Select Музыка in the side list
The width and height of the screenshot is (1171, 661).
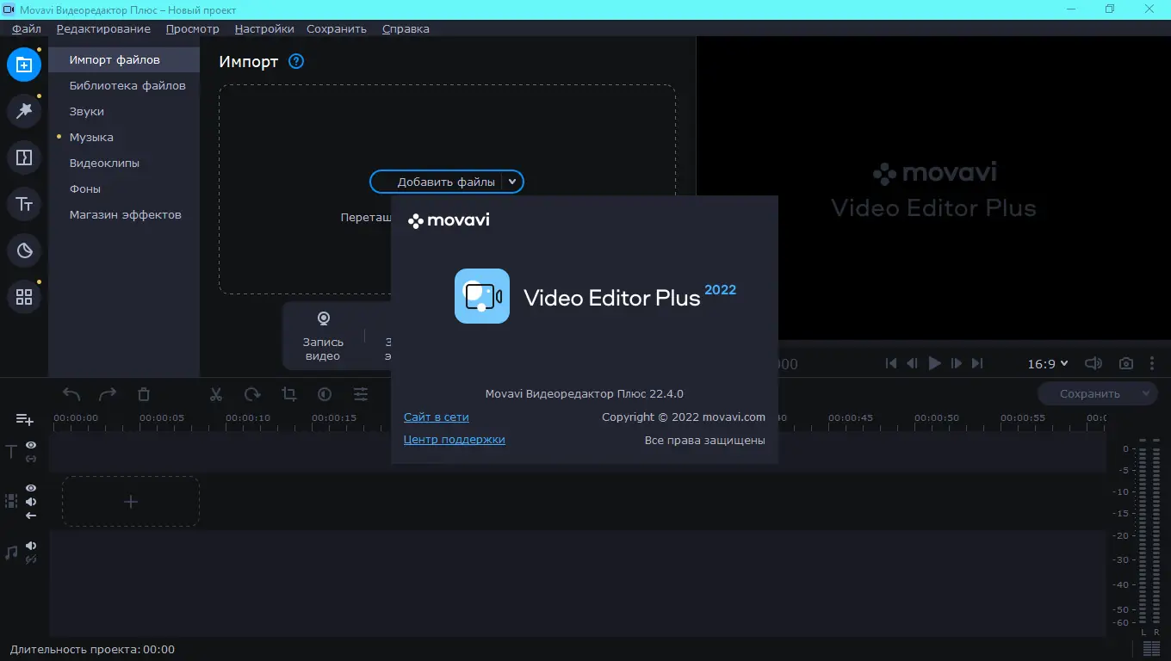pos(124,138)
